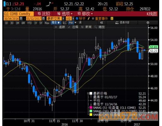
Task: Enable the 重要事件 key events checkbox
Action: pyautogui.click(x=93, y=19)
